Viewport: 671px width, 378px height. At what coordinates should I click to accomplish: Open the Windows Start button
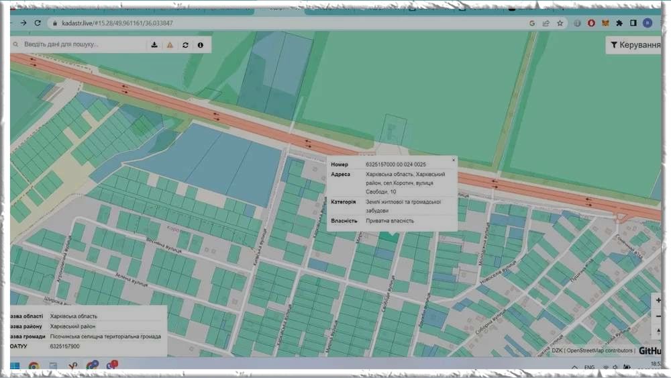[14, 367]
